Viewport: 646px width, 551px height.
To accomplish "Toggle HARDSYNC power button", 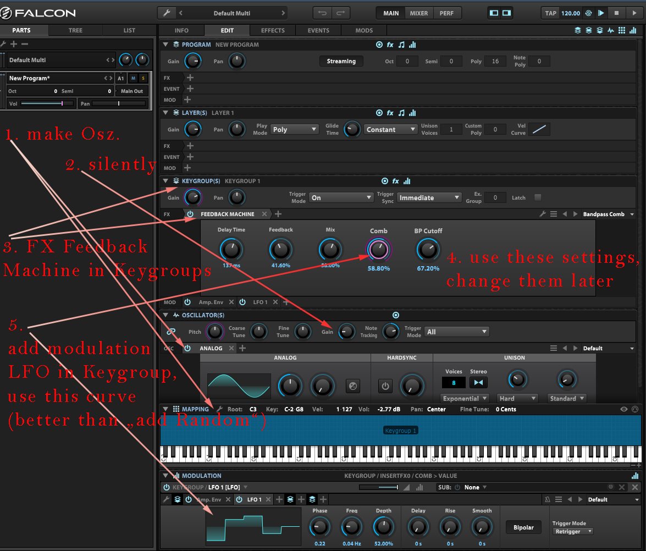I will (x=385, y=386).
